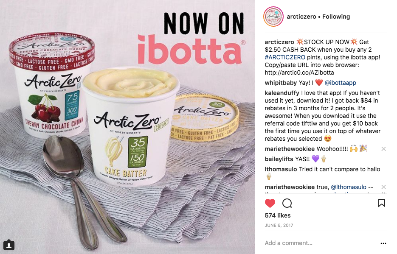Open the comment speech bubble icon
Viewport: 397px width, 254px height.
pos(287,203)
